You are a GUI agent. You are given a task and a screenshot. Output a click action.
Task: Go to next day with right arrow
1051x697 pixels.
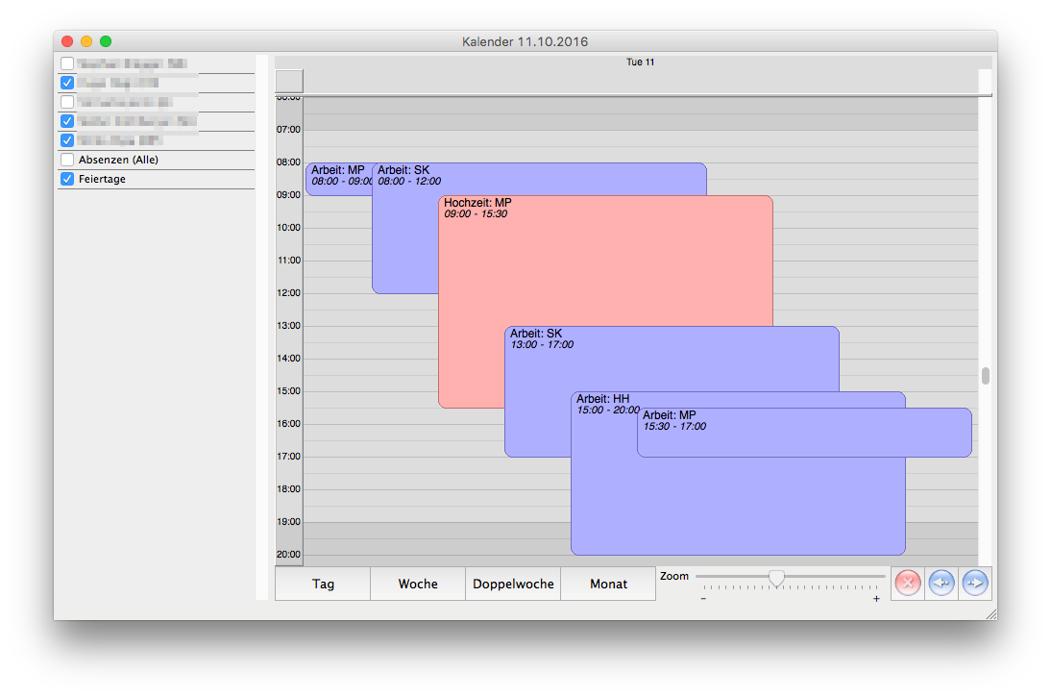[x=975, y=584]
